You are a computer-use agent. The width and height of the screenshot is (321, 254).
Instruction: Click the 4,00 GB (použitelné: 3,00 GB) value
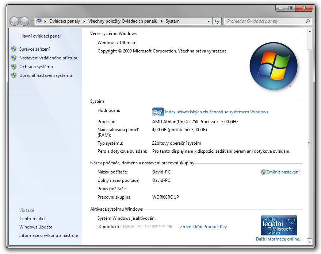[180, 130]
